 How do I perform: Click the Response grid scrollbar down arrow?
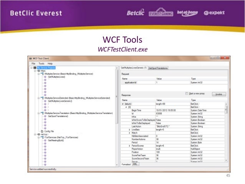[x=226, y=161]
